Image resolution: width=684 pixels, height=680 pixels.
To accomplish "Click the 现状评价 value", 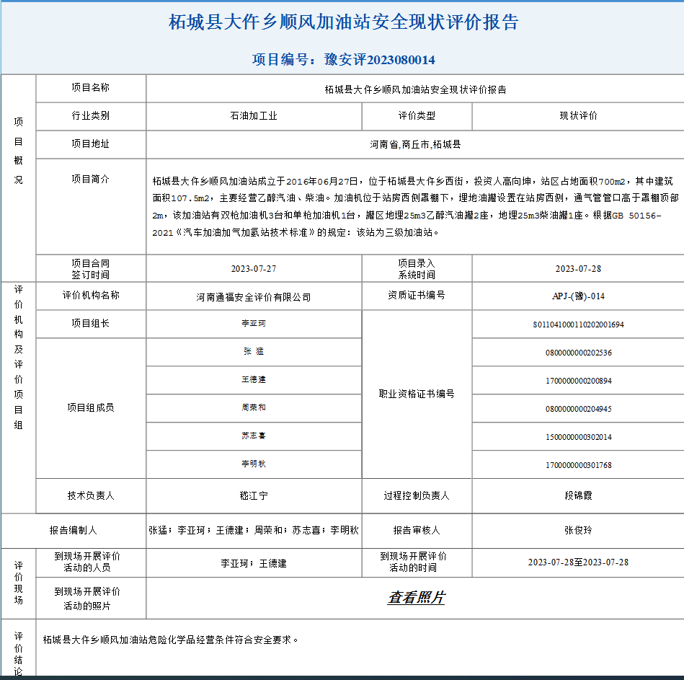I will pos(579,115).
